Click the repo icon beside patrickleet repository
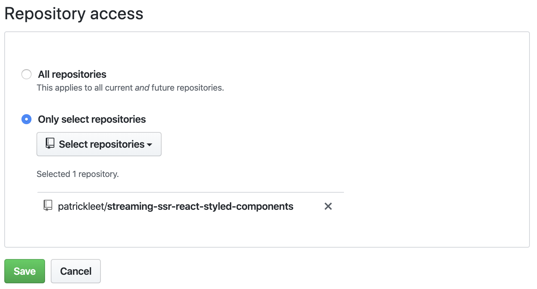This screenshot has height=289, width=537. click(x=48, y=206)
